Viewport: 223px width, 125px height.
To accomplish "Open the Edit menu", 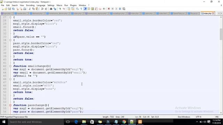I will tap(8, 5).
